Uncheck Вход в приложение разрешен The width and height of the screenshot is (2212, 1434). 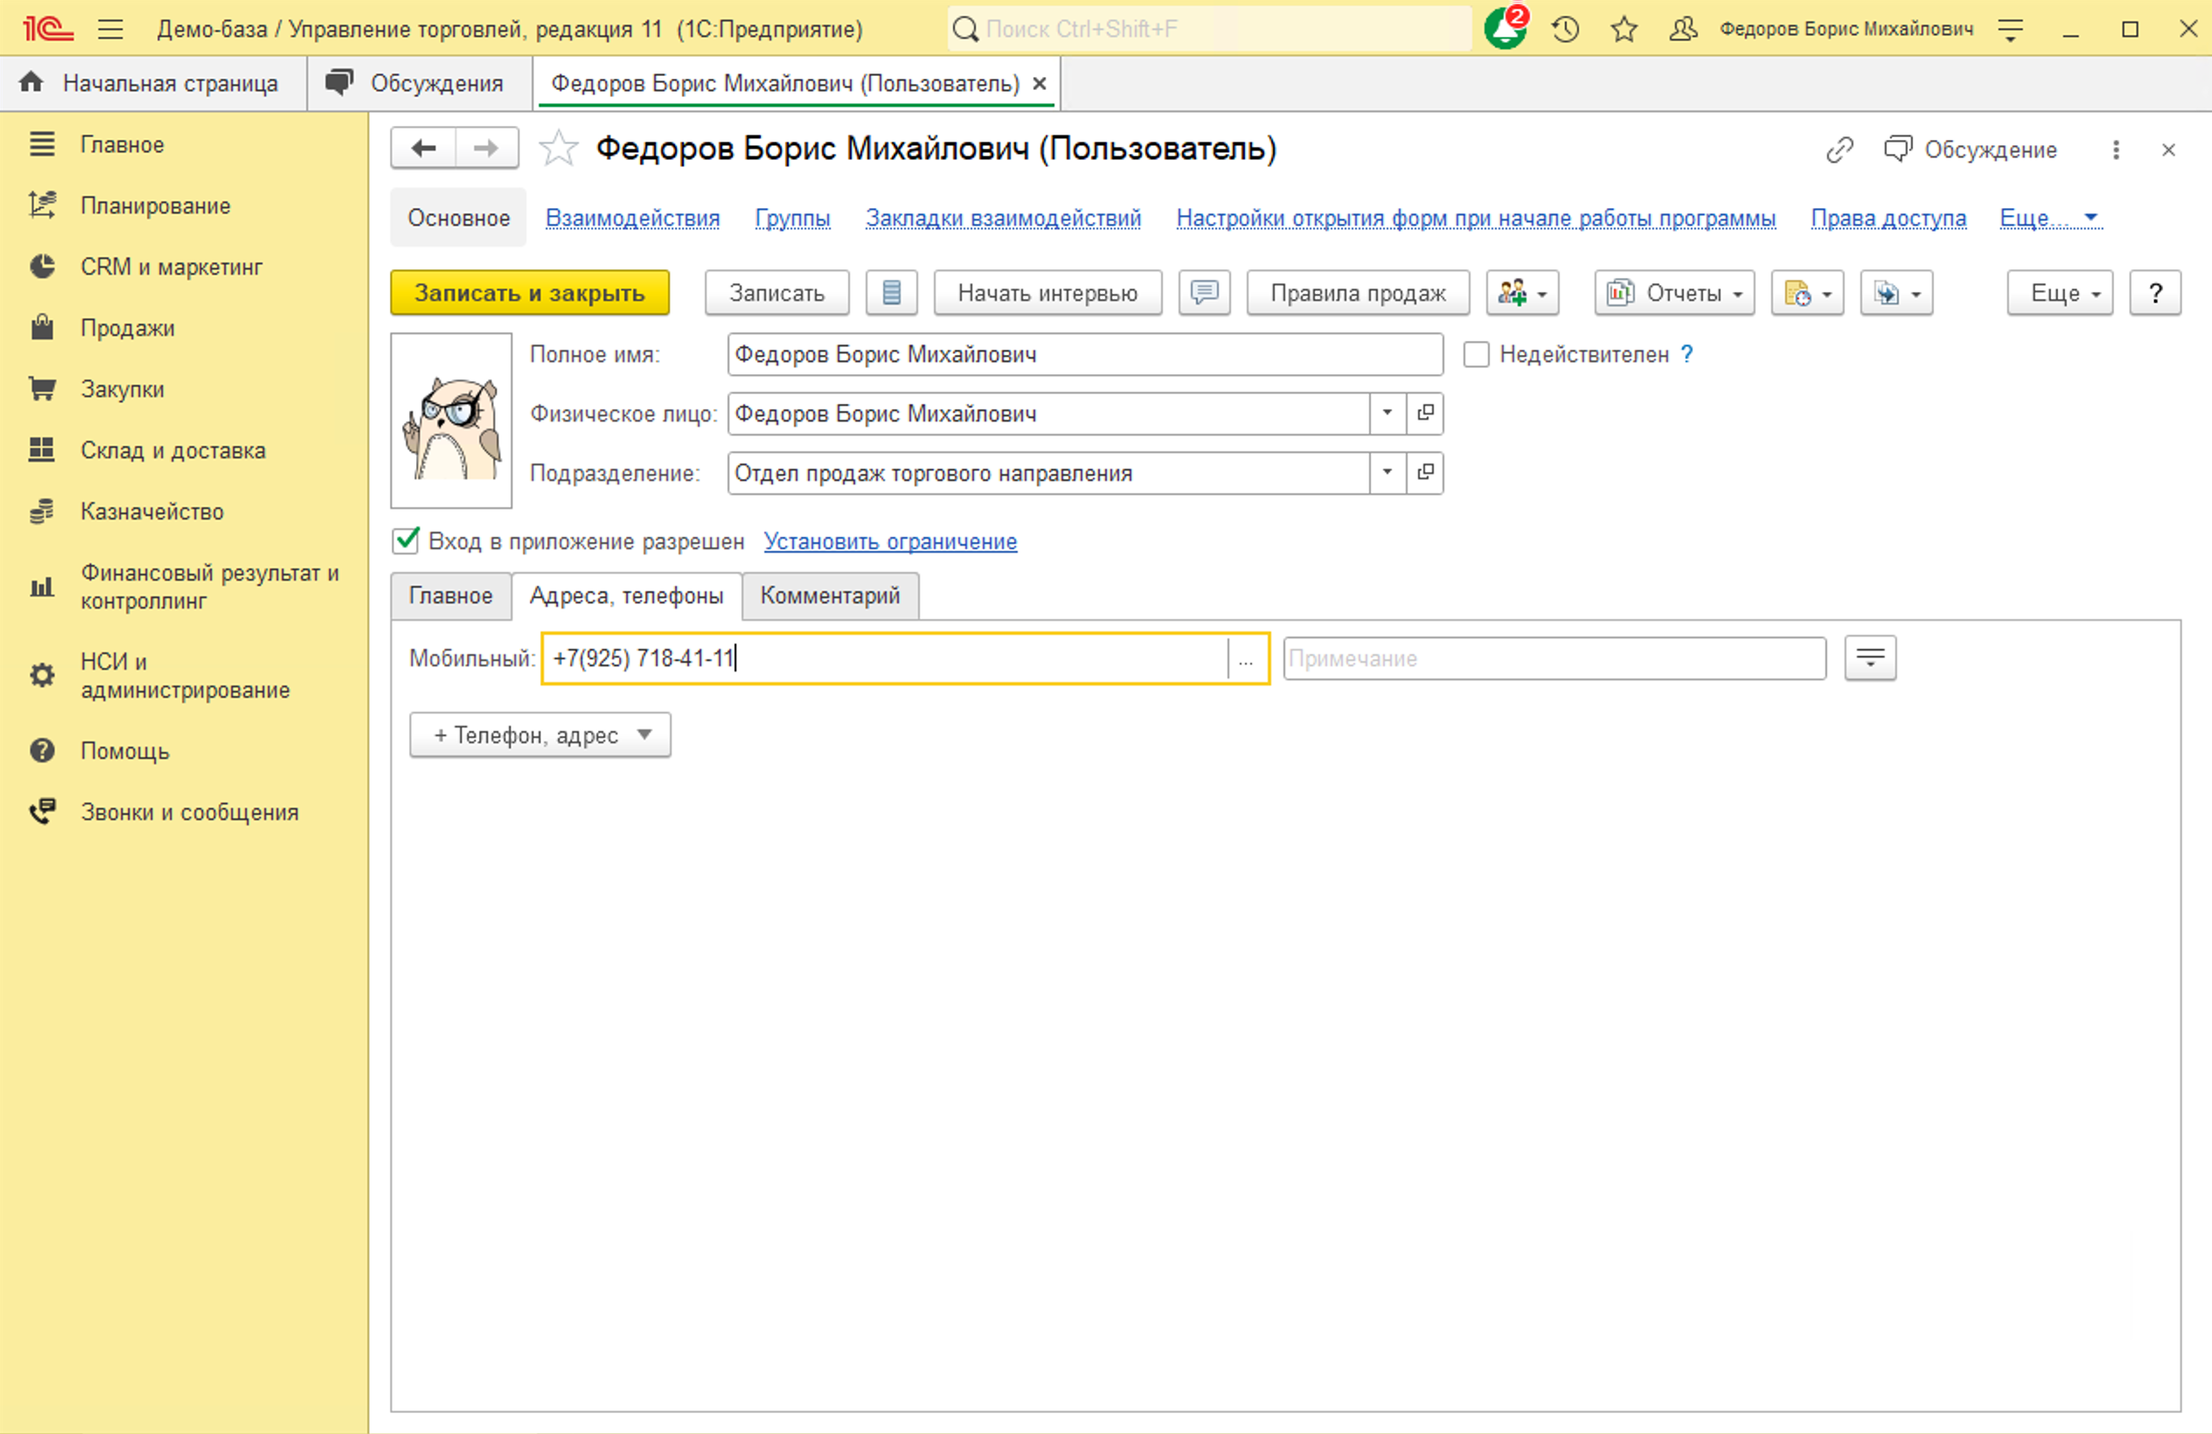click(x=407, y=541)
